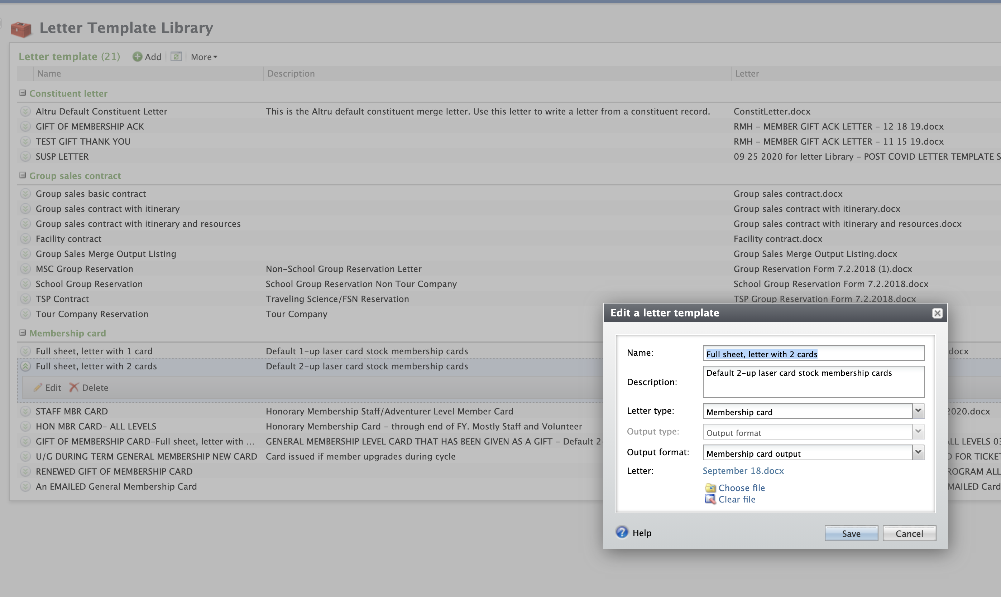Click the red toolbox Letter Template Library icon
Viewport: 1001px width, 597px height.
coord(21,29)
